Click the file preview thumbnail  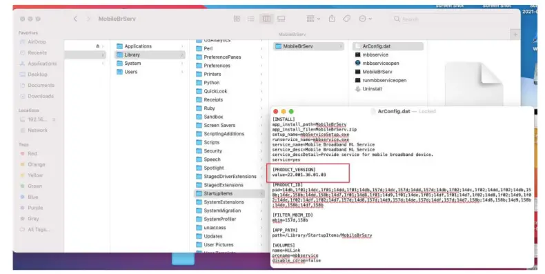coord(474,84)
